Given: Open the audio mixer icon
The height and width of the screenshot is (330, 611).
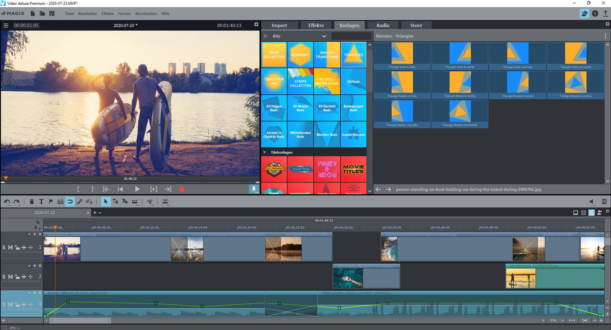Looking at the screenshot, I should pyautogui.click(x=604, y=202).
